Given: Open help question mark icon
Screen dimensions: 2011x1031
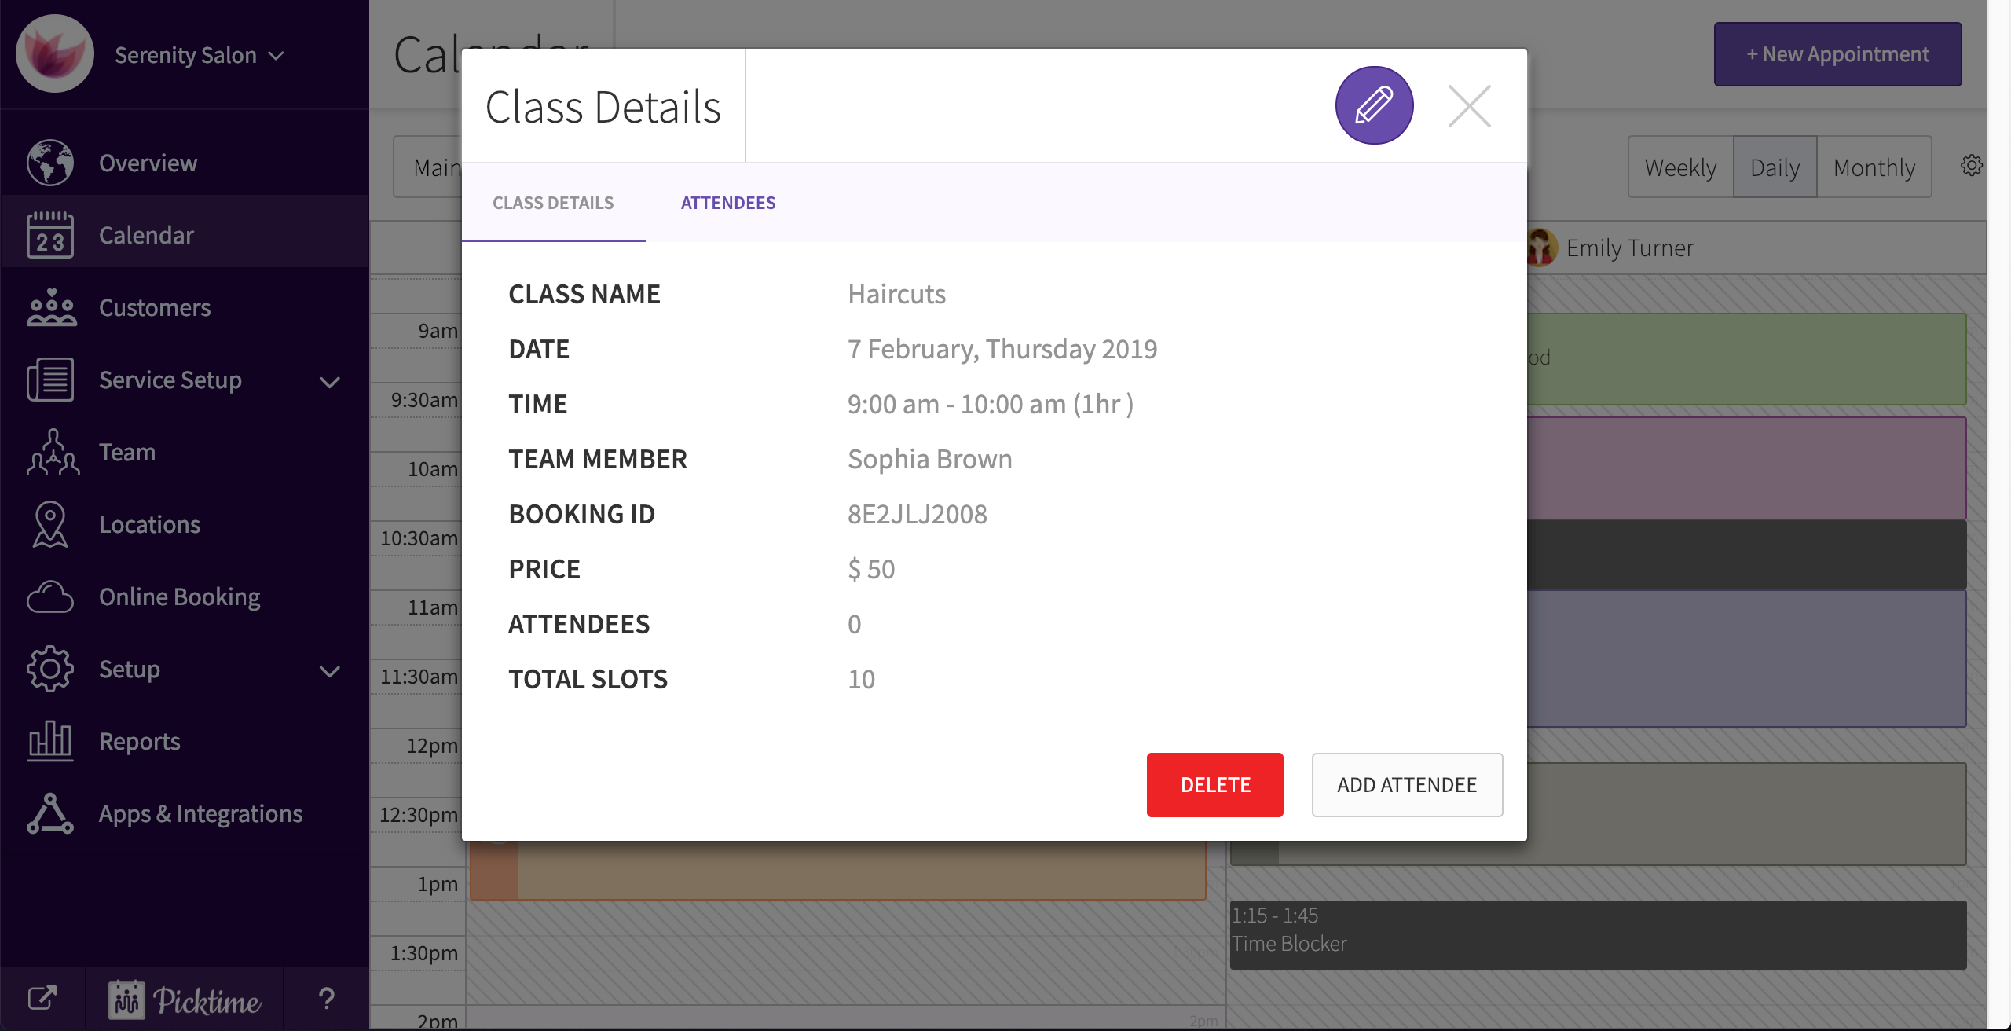Looking at the screenshot, I should tap(327, 999).
